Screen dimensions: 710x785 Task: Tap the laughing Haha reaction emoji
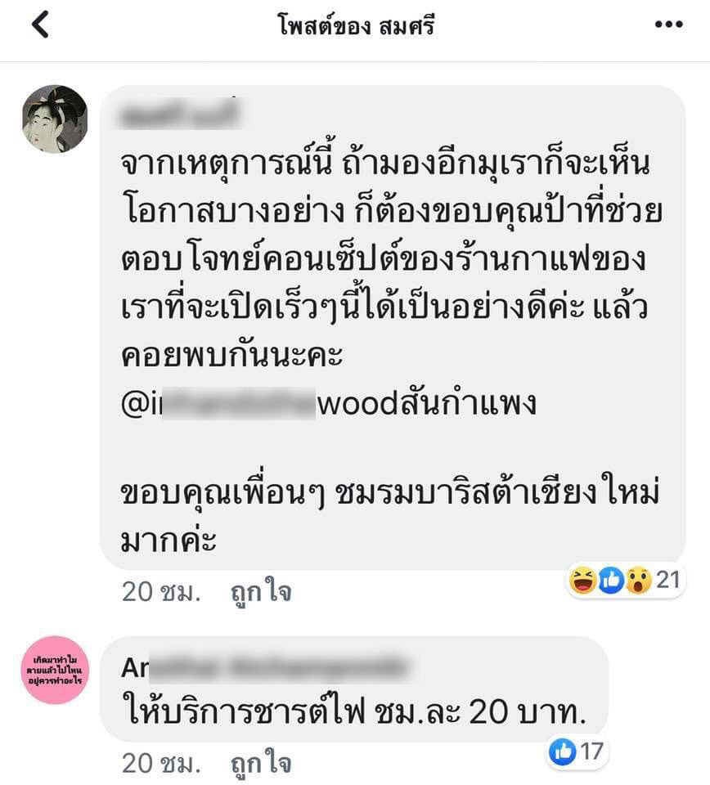pos(583,581)
